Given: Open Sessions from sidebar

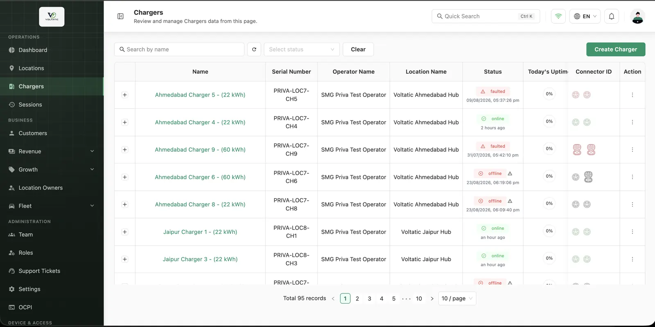Looking at the screenshot, I should [x=52, y=105].
